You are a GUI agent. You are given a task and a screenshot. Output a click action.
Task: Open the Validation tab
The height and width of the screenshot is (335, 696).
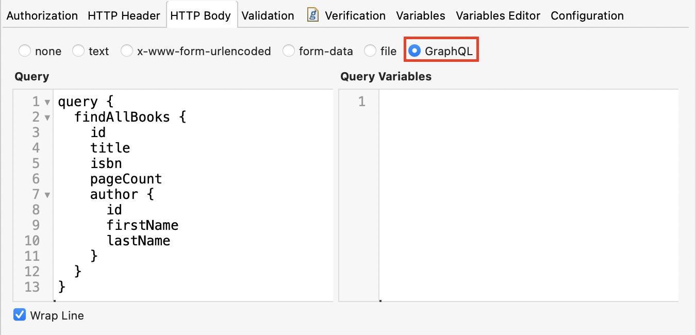tap(268, 16)
